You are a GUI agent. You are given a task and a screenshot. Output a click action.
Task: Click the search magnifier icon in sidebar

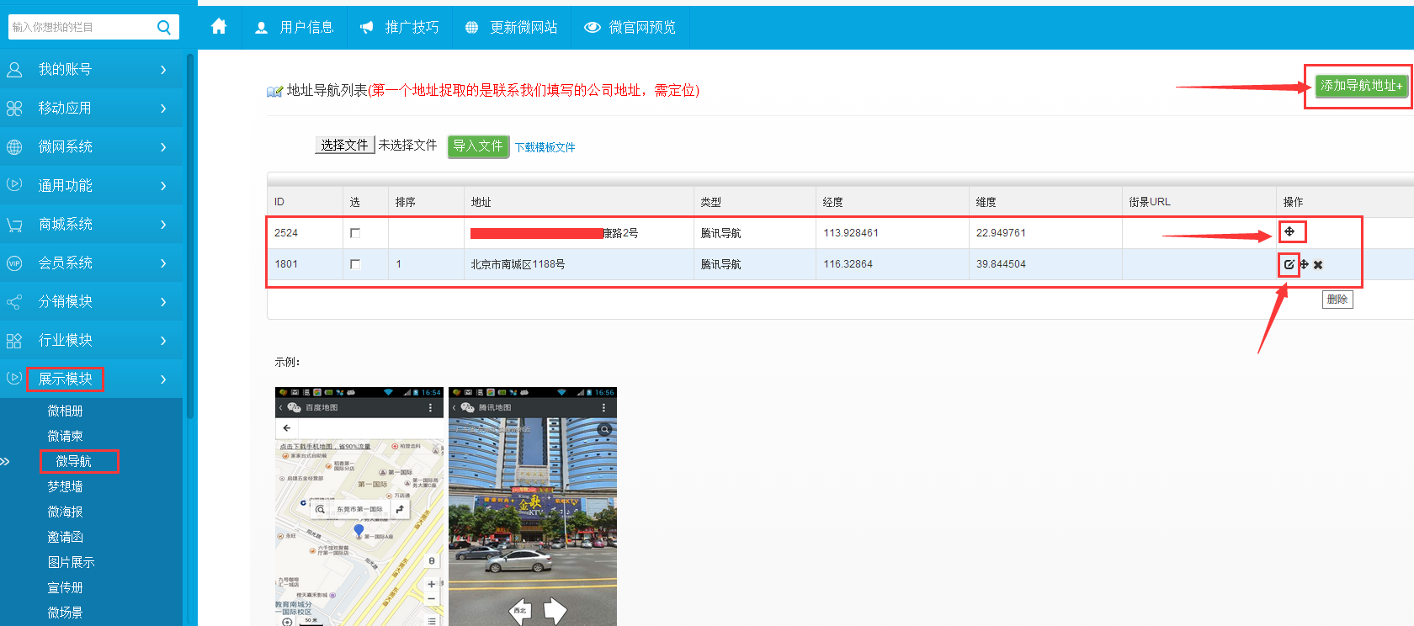[164, 27]
